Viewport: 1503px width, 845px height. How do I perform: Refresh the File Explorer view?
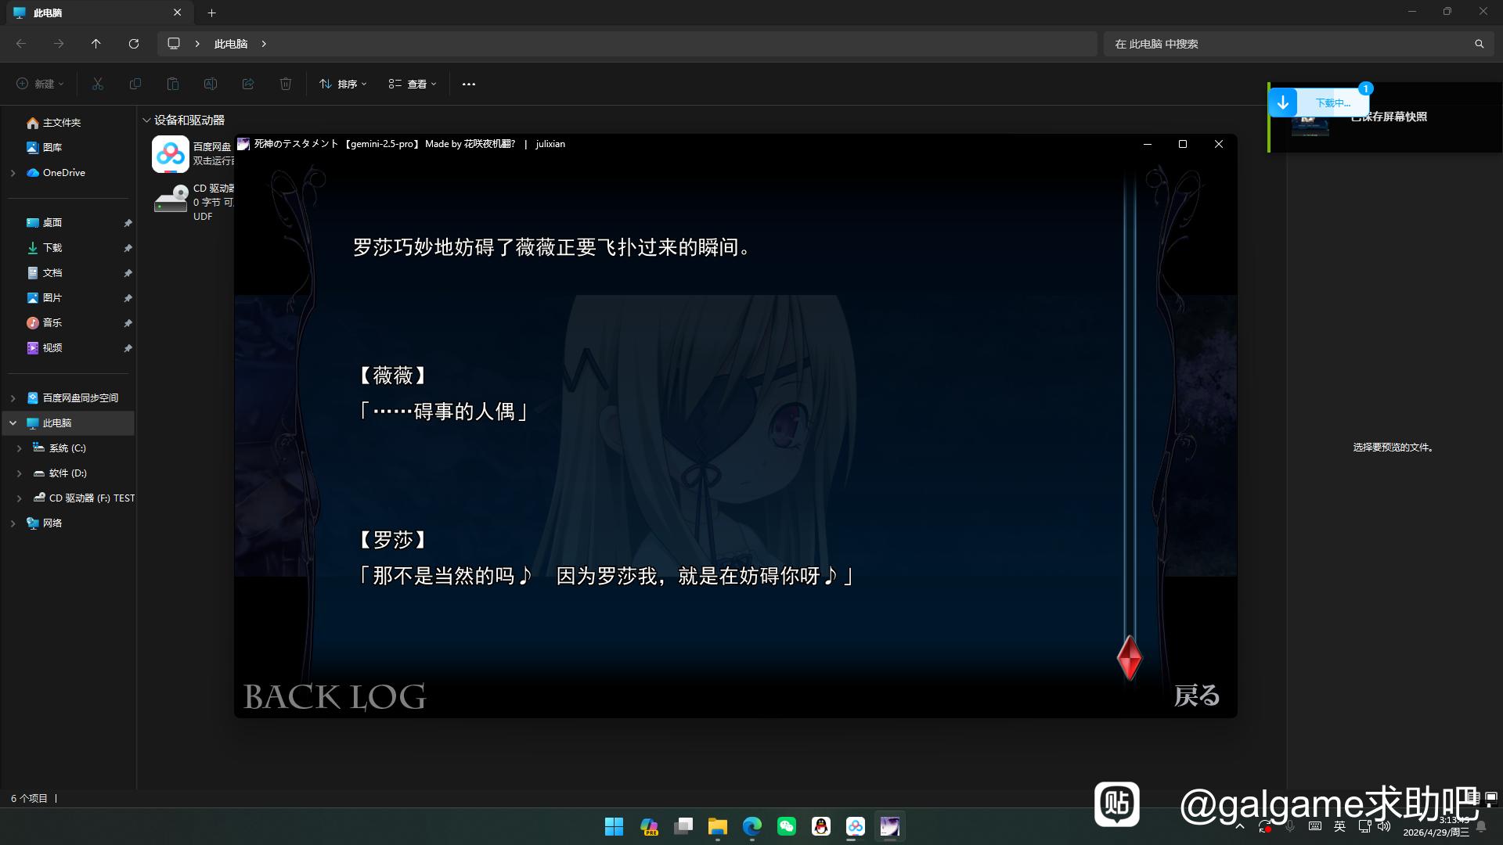coord(134,44)
